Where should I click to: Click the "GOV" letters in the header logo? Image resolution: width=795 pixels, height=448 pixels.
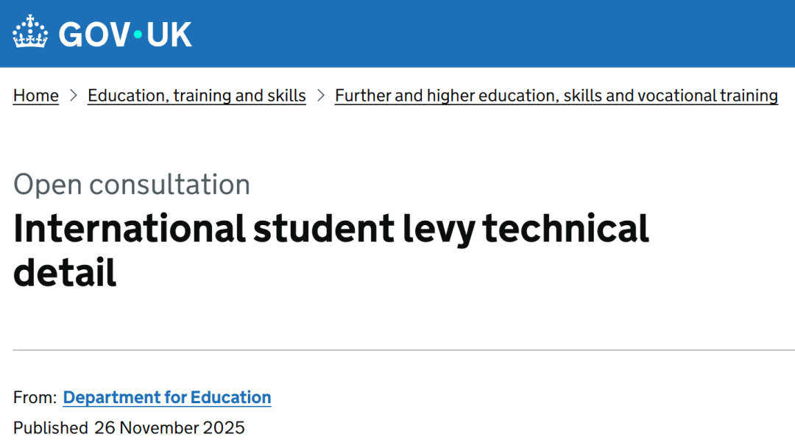tap(94, 35)
